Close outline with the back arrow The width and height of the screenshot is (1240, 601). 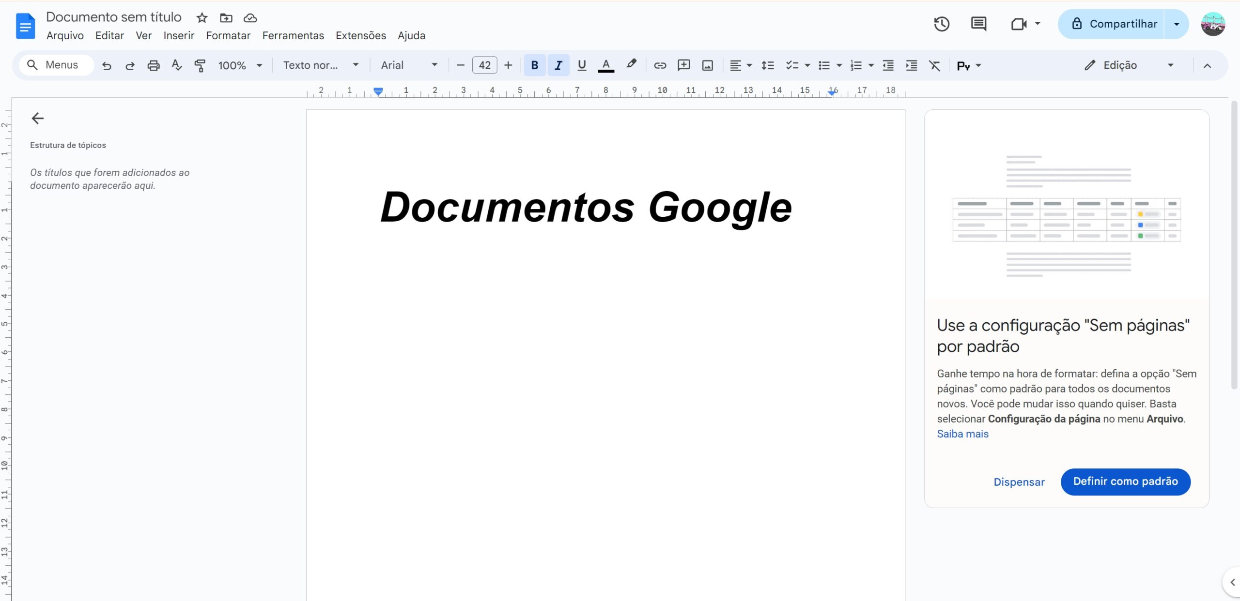37,119
